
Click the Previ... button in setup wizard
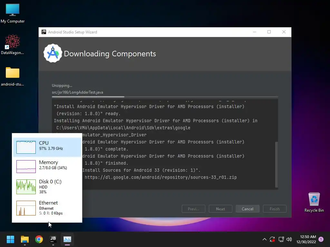pyautogui.click(x=193, y=209)
